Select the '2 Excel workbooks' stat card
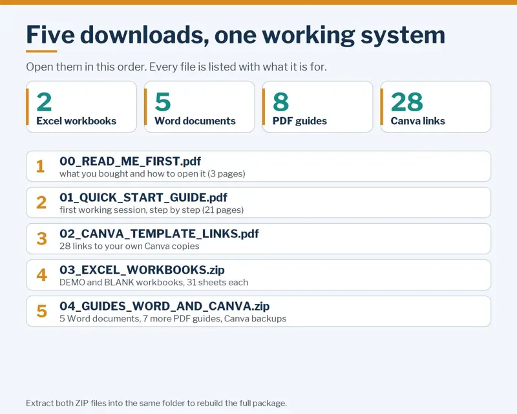Screen dimensions: 517x414 point(81,107)
